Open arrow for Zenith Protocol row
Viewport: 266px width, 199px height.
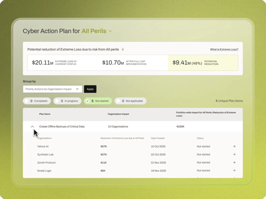pos(234,163)
